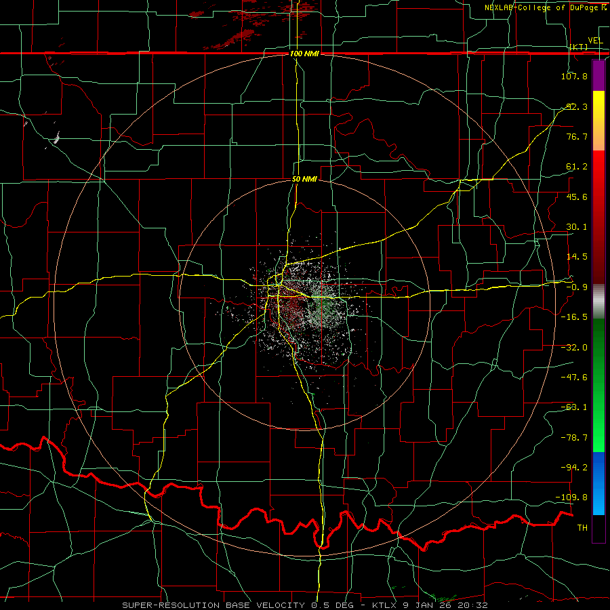The height and width of the screenshot is (610, 610).
Task: Click the purple segment of the velocity color bar
Action: (x=598, y=75)
